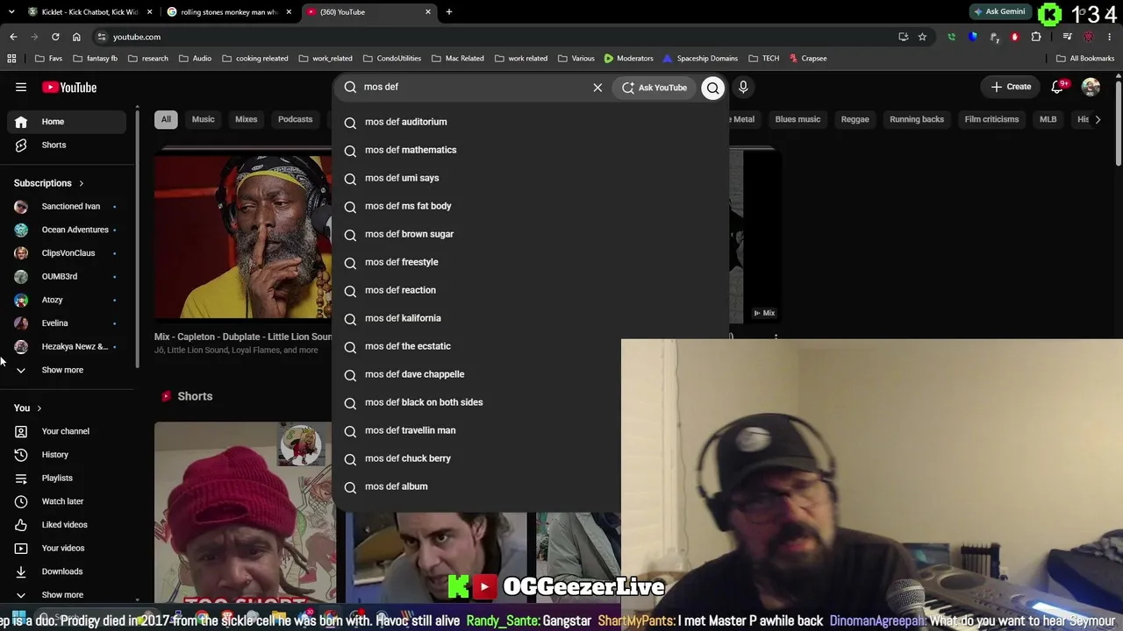
Task: Open Watch later in the sidebar
Action: tap(68, 501)
